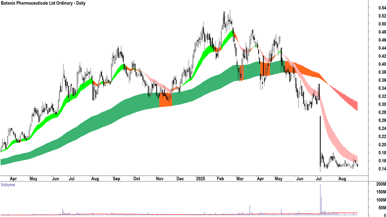Viewport: 387px width, 217px height.
Task: Click the 0.42 price axis value
Action: point(382,56)
